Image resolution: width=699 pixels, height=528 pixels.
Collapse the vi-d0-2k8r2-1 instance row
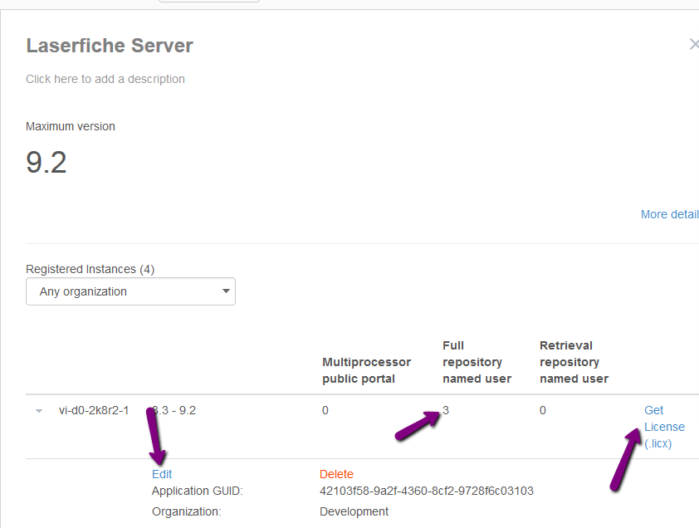pos(39,411)
